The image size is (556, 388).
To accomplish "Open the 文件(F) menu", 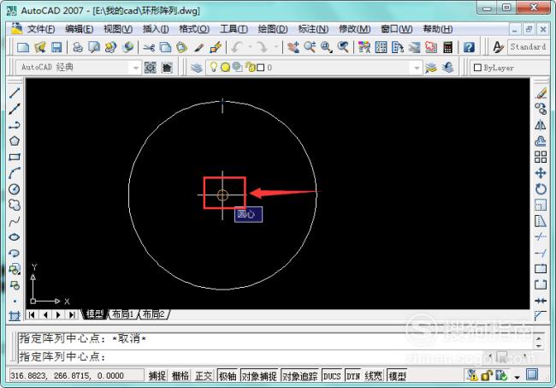I will point(41,29).
